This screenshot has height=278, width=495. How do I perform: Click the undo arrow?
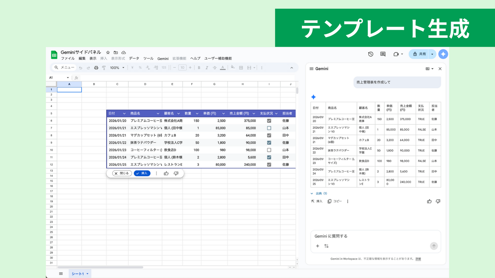pos(80,68)
